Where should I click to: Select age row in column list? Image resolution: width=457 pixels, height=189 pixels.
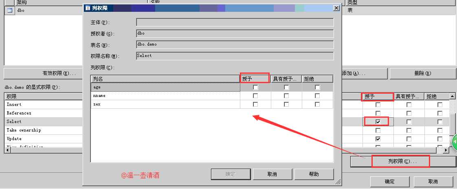(x=165, y=87)
